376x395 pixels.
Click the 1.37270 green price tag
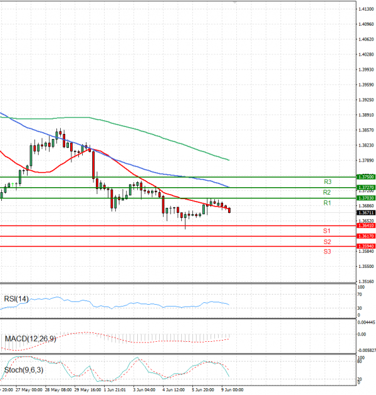365,187
